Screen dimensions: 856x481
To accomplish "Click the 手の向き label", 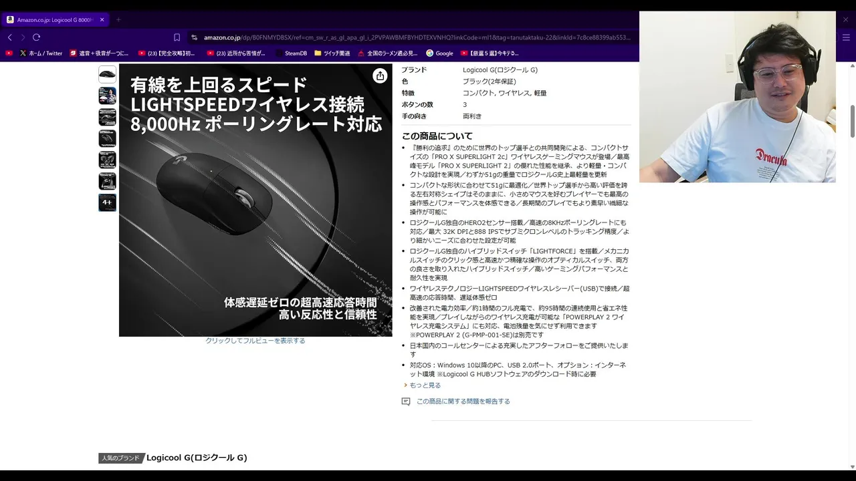I will point(414,116).
